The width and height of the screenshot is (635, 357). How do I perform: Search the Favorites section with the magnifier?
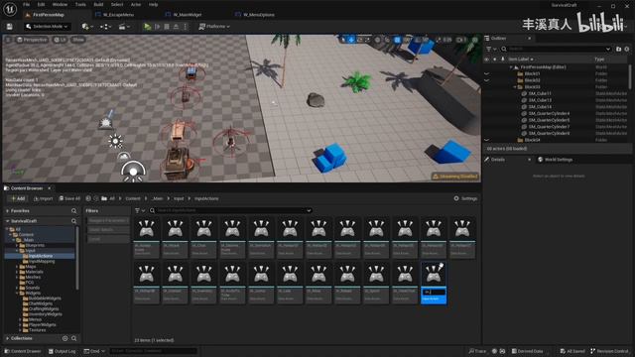point(73,211)
